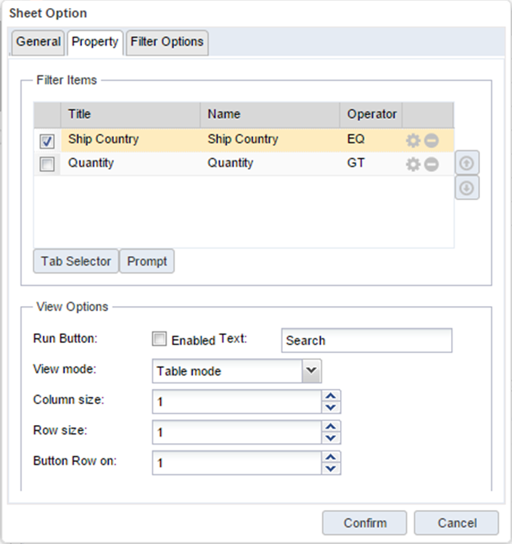Check the Quantity filter checkbox

click(47, 165)
